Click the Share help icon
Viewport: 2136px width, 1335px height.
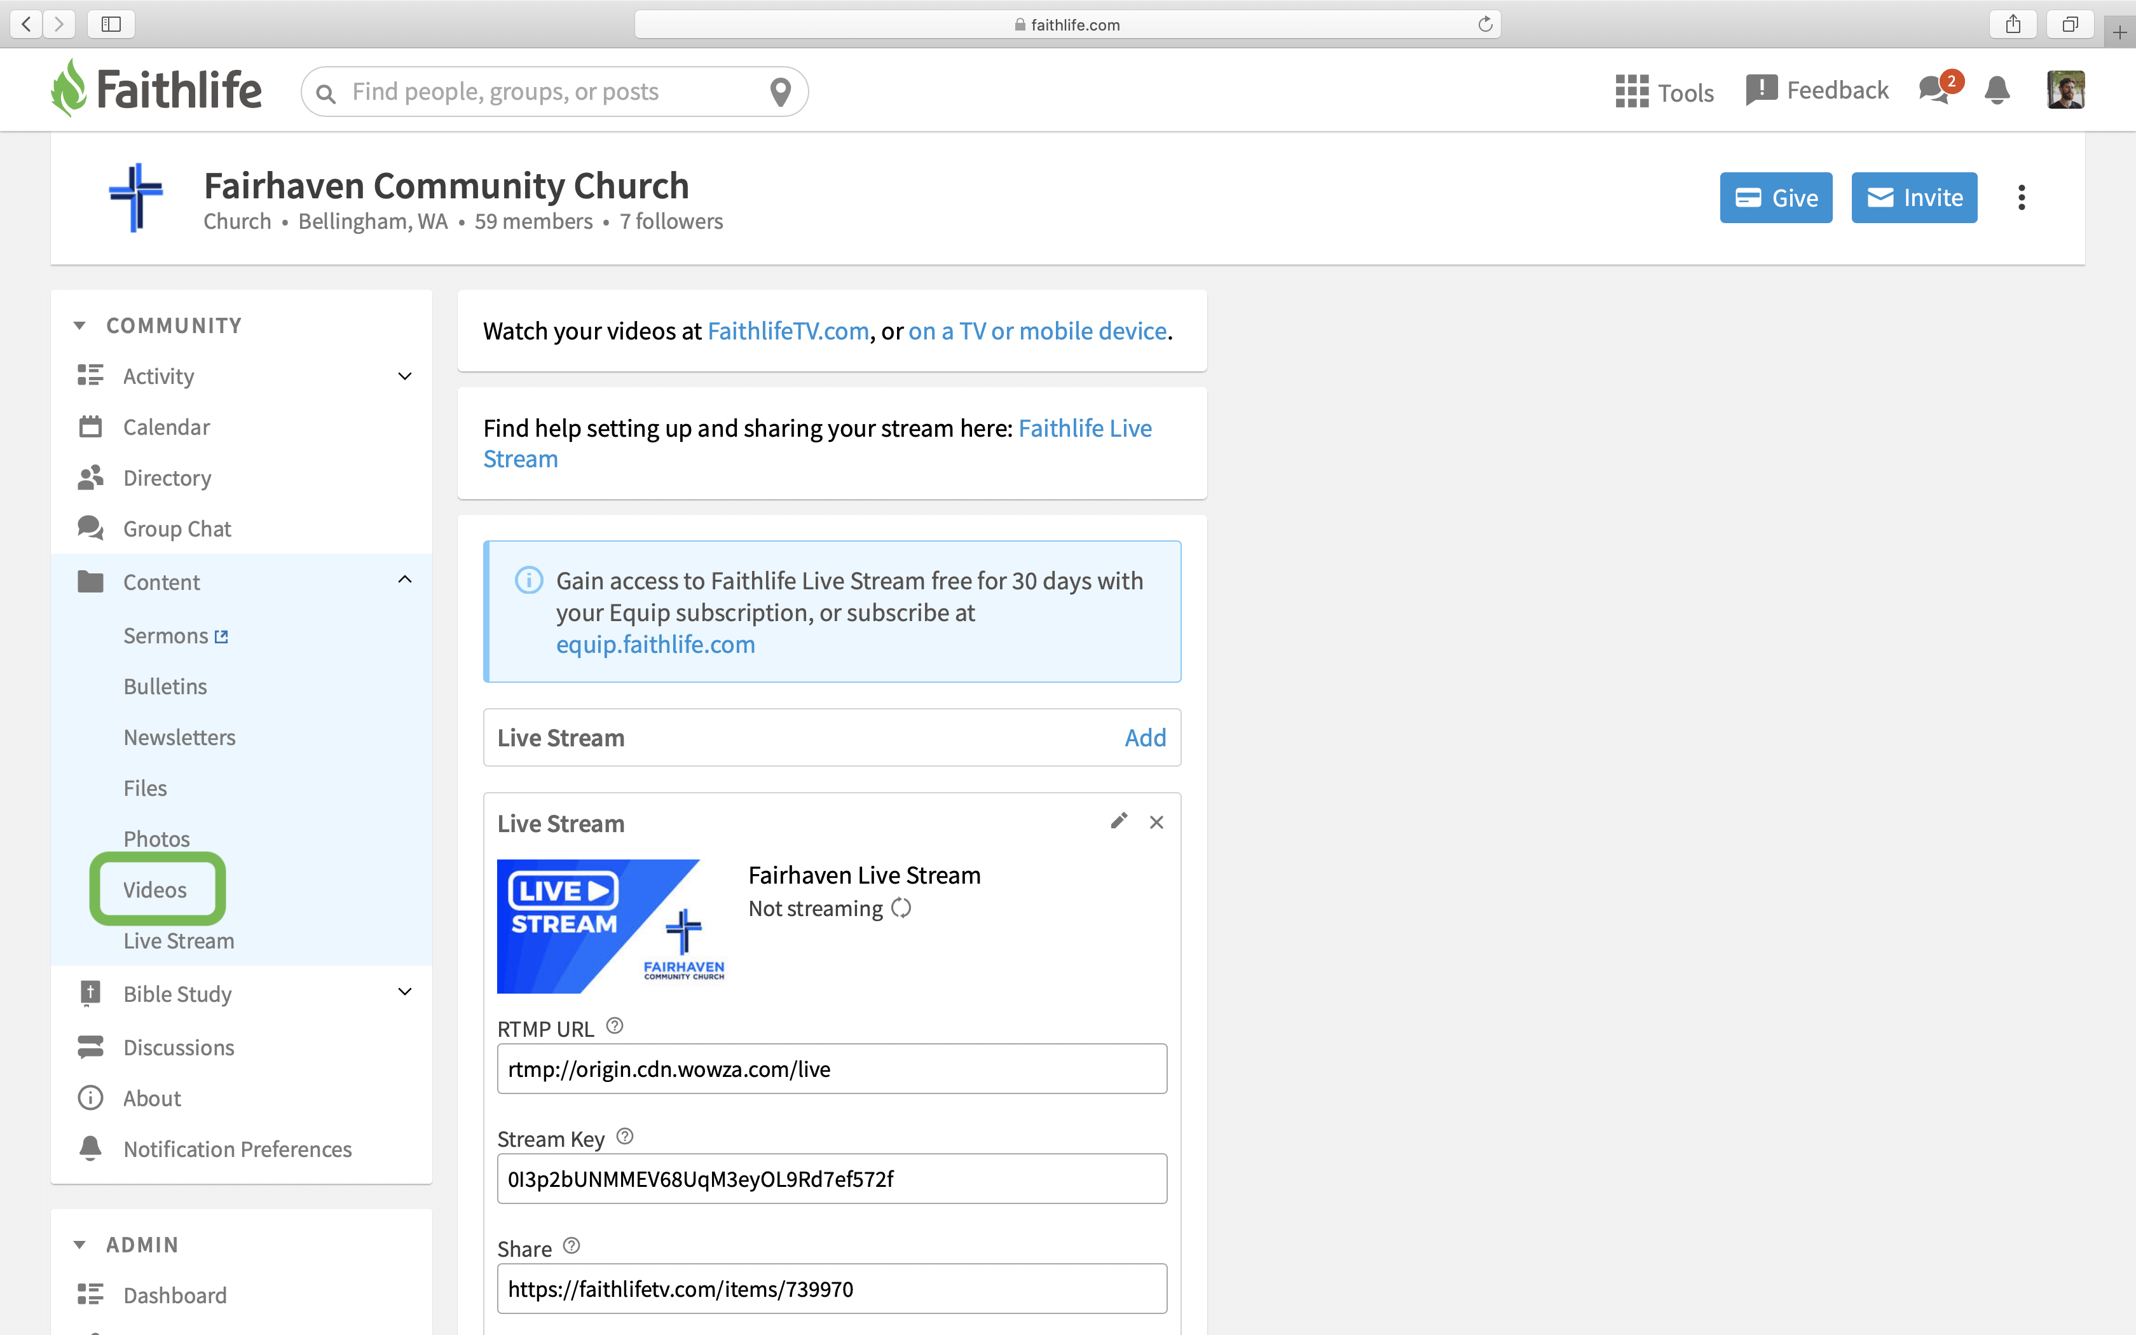pos(572,1246)
